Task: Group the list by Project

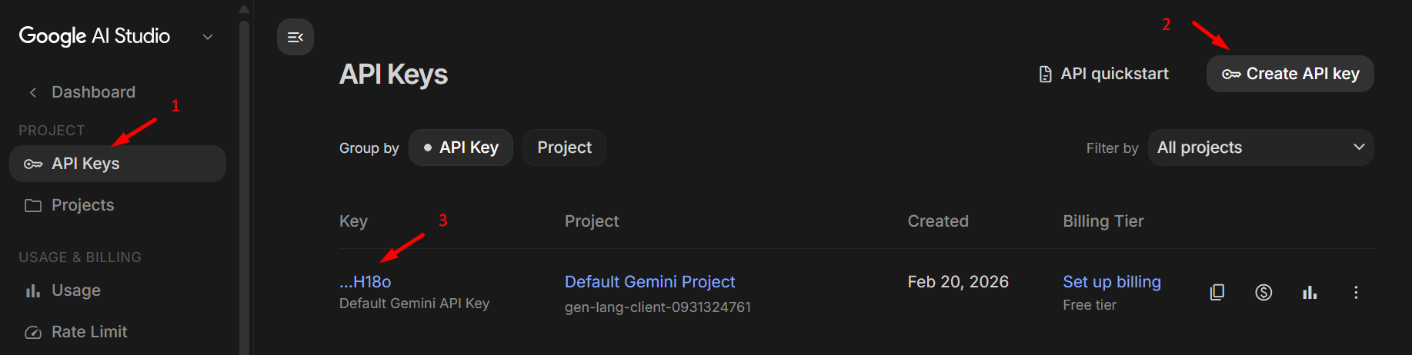Action: (564, 148)
